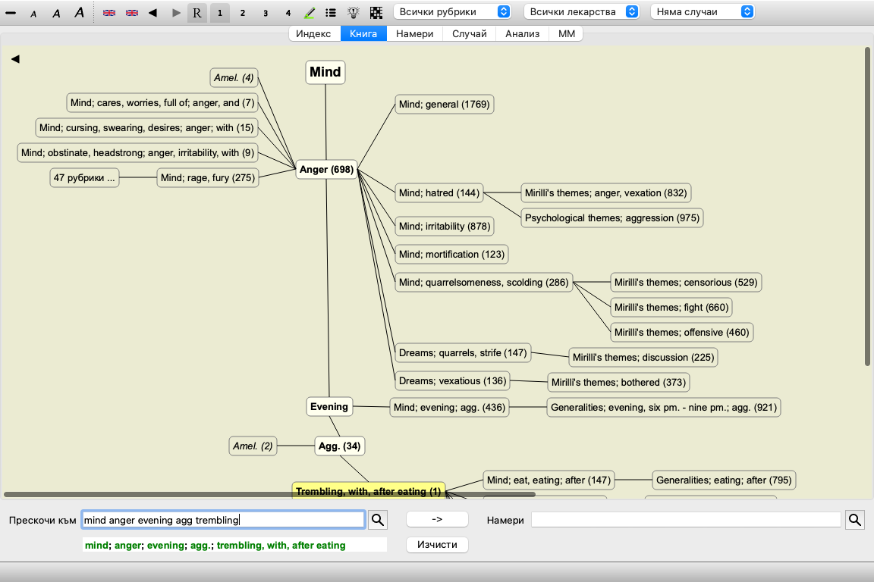Switch to the Индекс tab

coord(313,34)
